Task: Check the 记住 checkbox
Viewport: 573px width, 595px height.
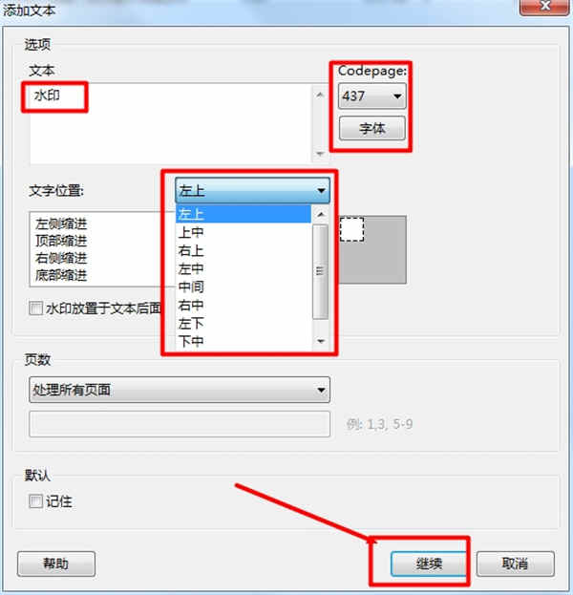Action: [35, 501]
